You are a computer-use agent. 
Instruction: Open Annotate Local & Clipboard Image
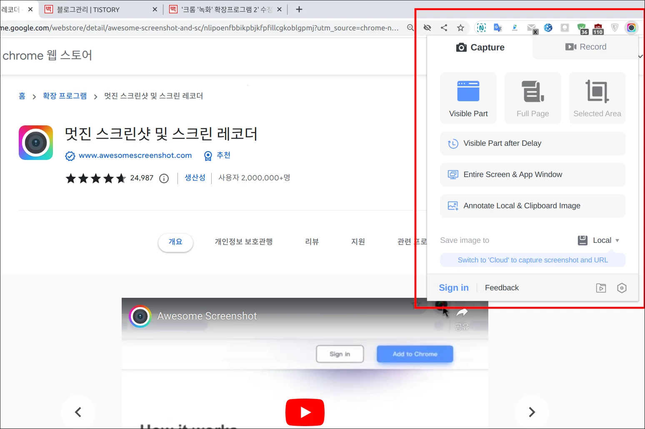coord(533,206)
